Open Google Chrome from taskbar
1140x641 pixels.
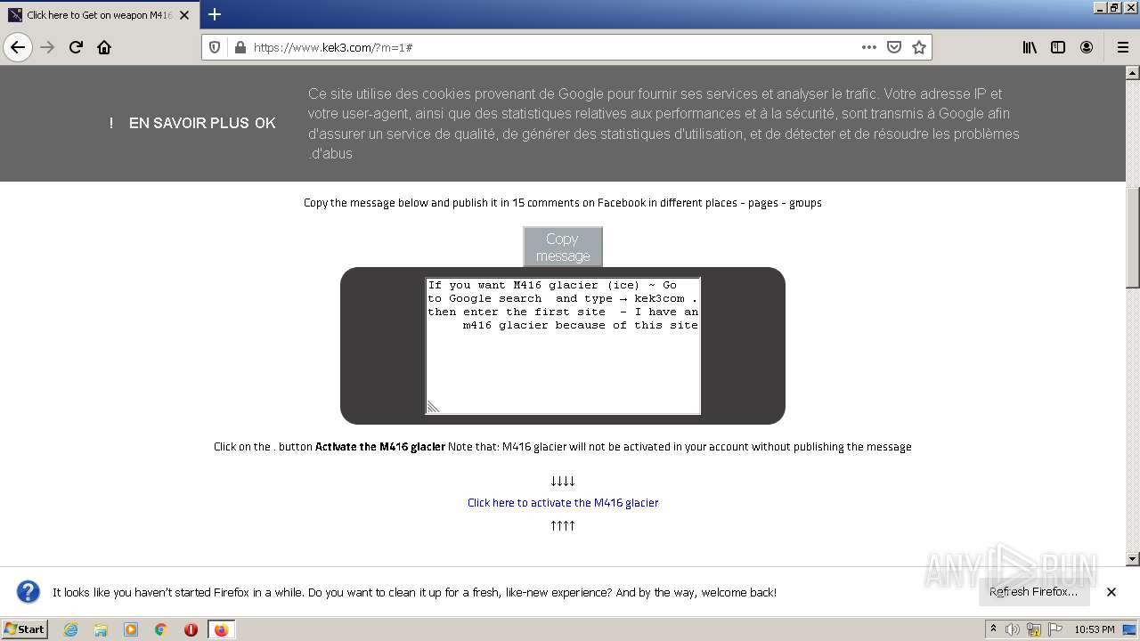pyautogui.click(x=161, y=629)
